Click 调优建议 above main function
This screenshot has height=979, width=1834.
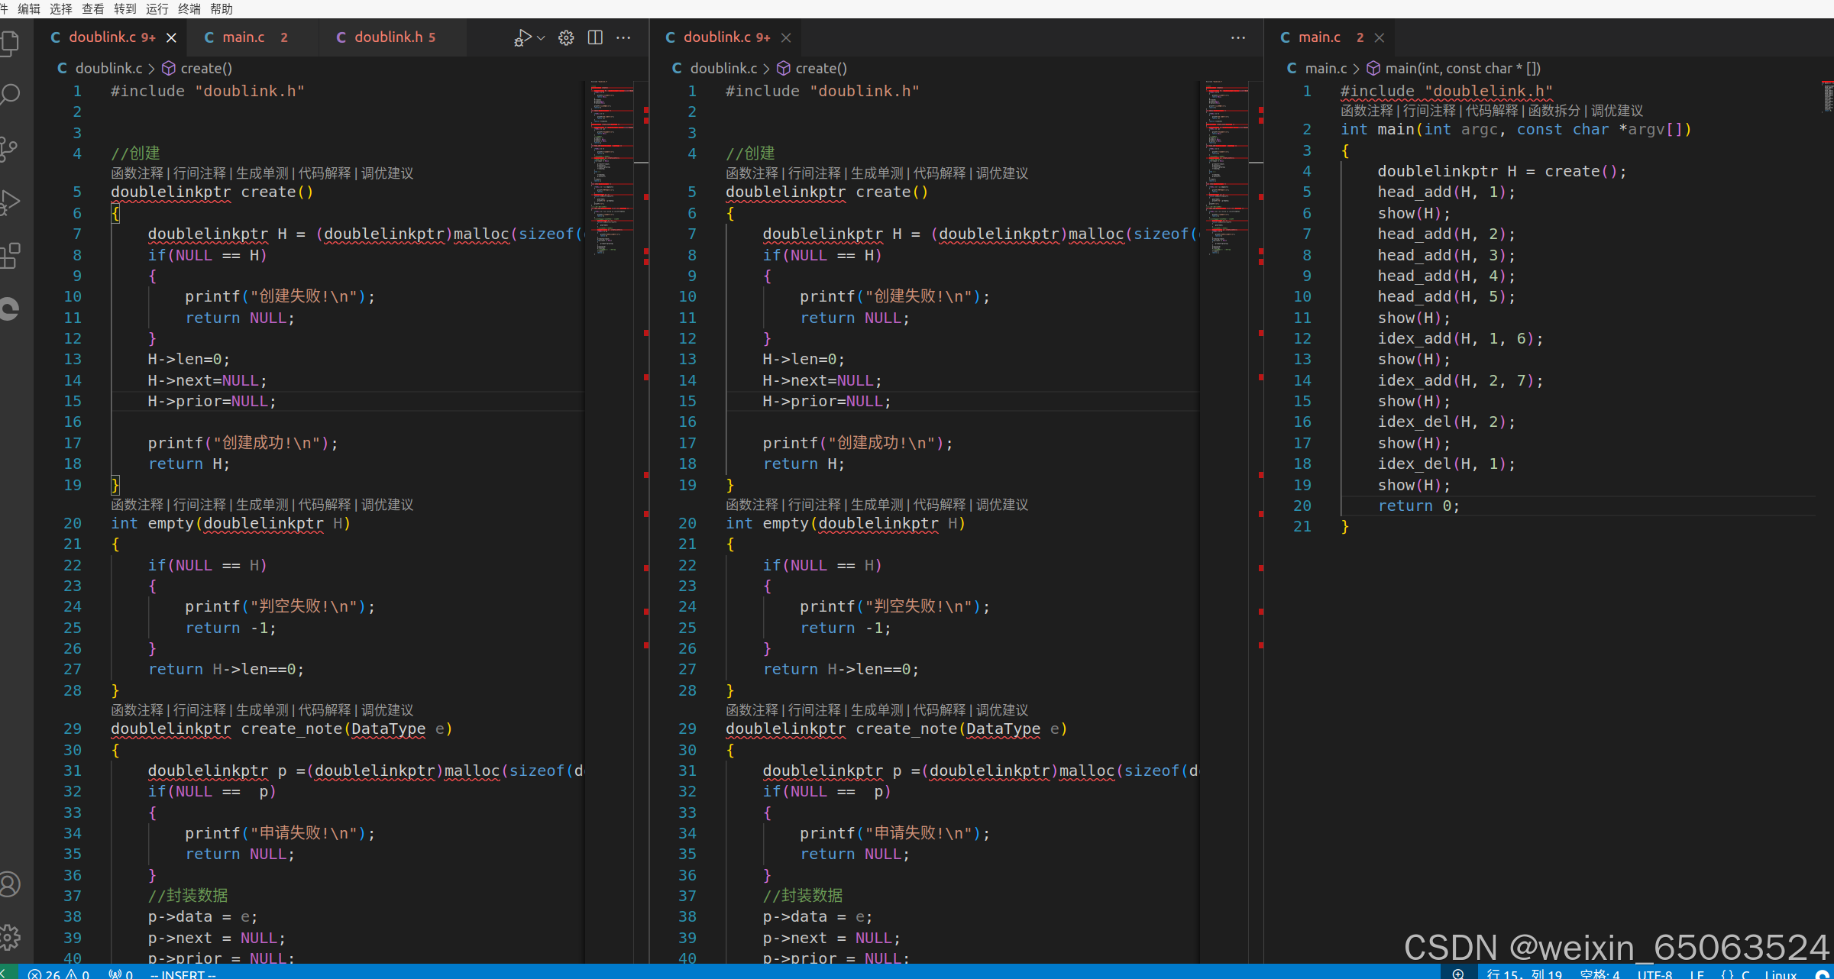tap(1616, 111)
